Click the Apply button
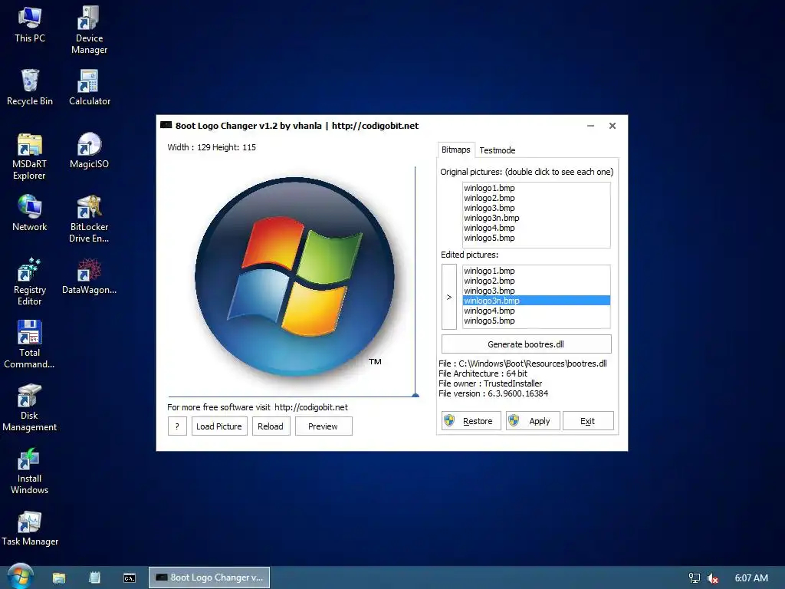The width and height of the screenshot is (785, 589). [x=533, y=421]
